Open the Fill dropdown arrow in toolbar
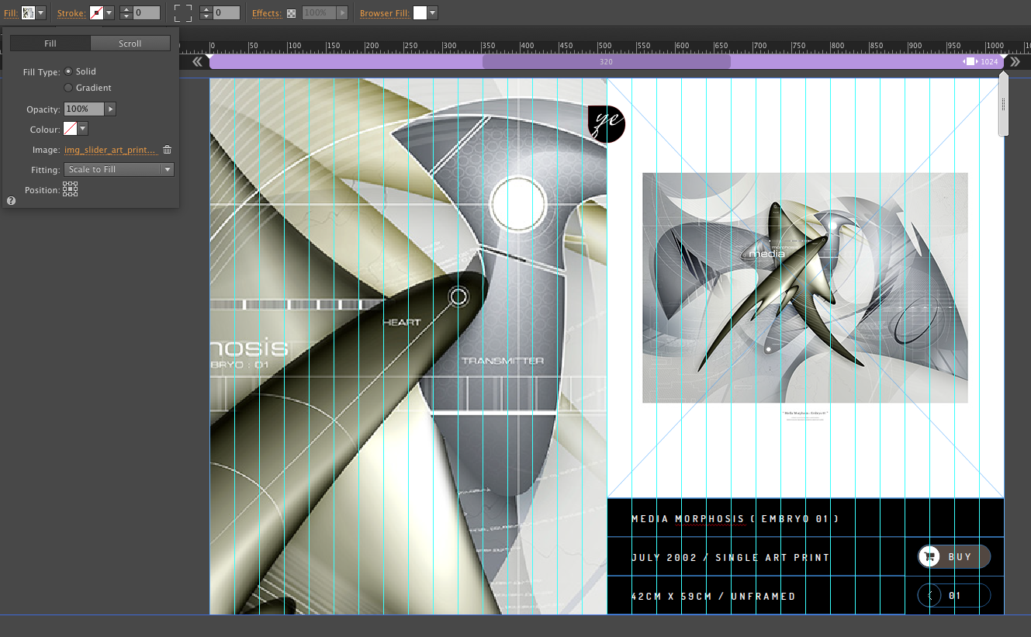This screenshot has height=637, width=1031. tap(41, 13)
